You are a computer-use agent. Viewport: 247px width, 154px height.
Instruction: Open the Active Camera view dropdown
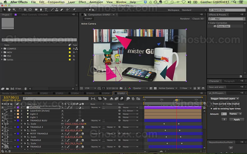coord(168,88)
